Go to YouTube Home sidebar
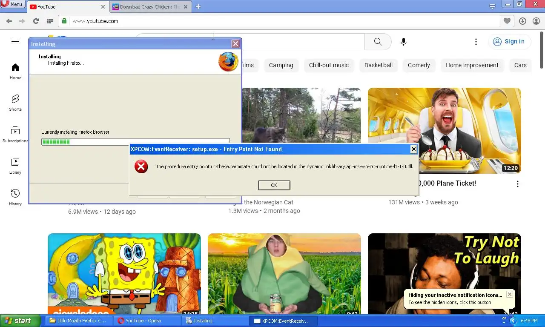 click(15, 72)
